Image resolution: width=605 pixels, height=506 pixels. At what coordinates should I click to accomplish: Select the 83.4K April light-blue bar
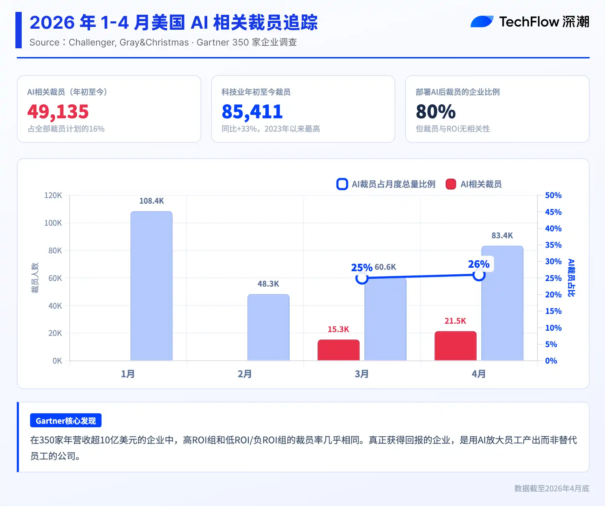pos(502,303)
